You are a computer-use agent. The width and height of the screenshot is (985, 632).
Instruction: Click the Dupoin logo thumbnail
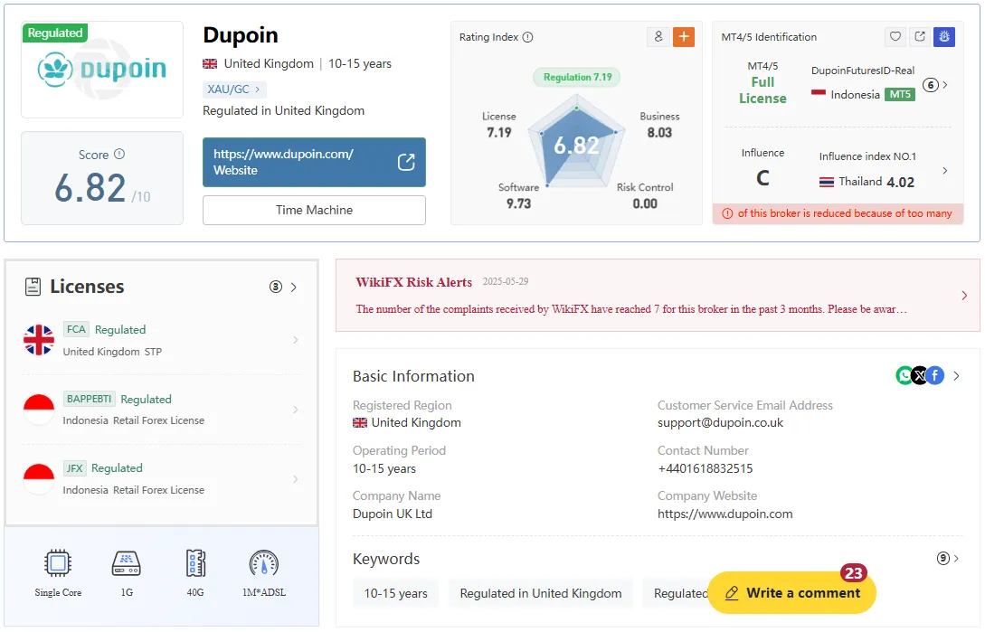[102, 69]
